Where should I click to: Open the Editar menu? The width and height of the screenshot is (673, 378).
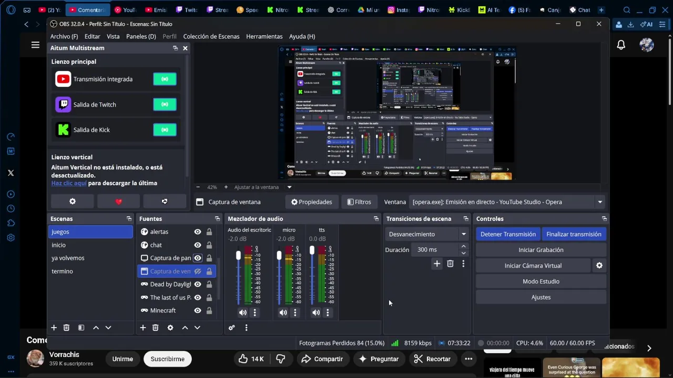click(x=93, y=36)
